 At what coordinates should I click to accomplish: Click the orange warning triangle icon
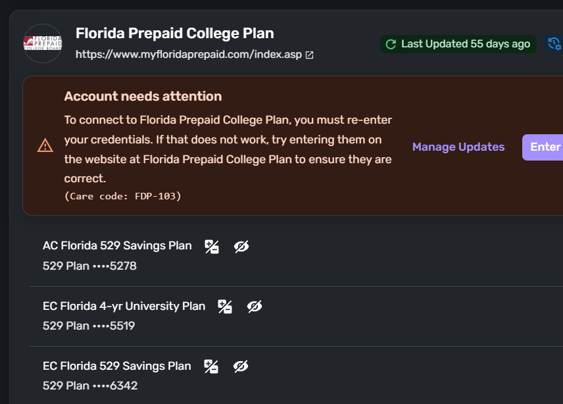pyautogui.click(x=45, y=145)
